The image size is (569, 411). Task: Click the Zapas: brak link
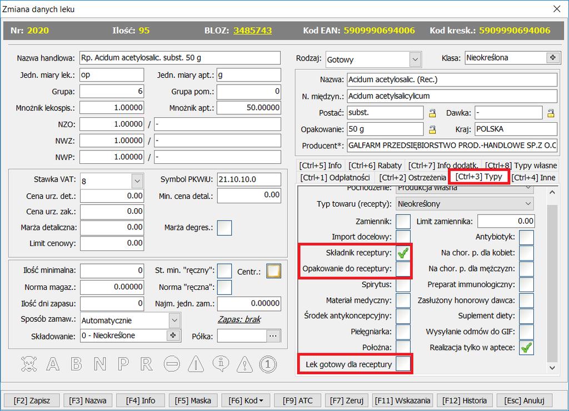(x=239, y=319)
